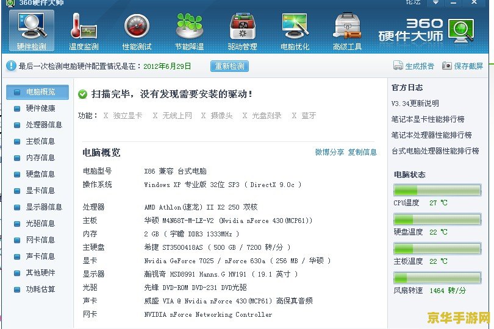This screenshot has height=329, width=494.
Task: Click the green checkmark beside 扫描完毕
Action: click(82, 94)
